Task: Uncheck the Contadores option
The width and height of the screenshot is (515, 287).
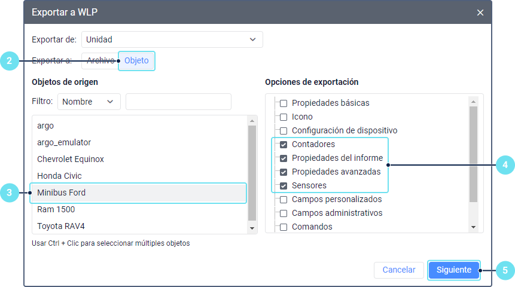Action: click(x=284, y=144)
